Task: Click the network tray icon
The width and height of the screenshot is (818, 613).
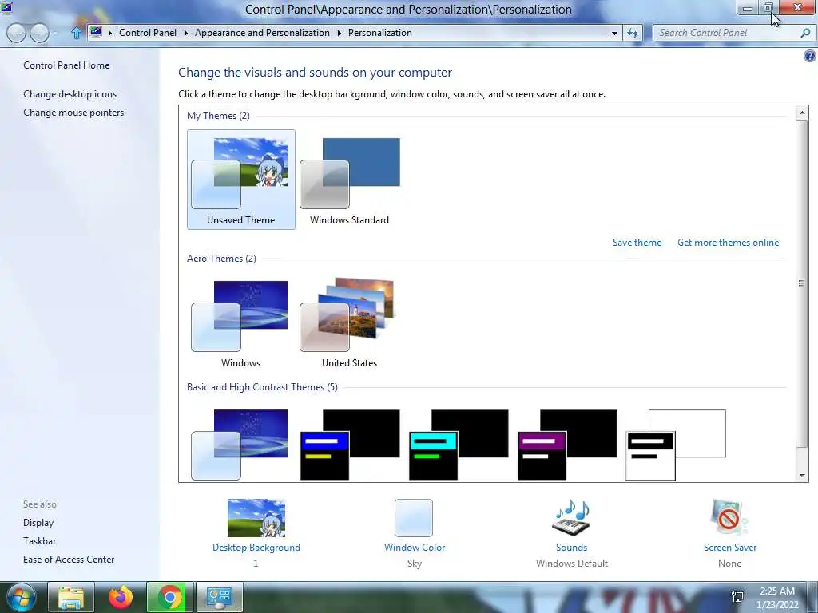Action: [737, 597]
